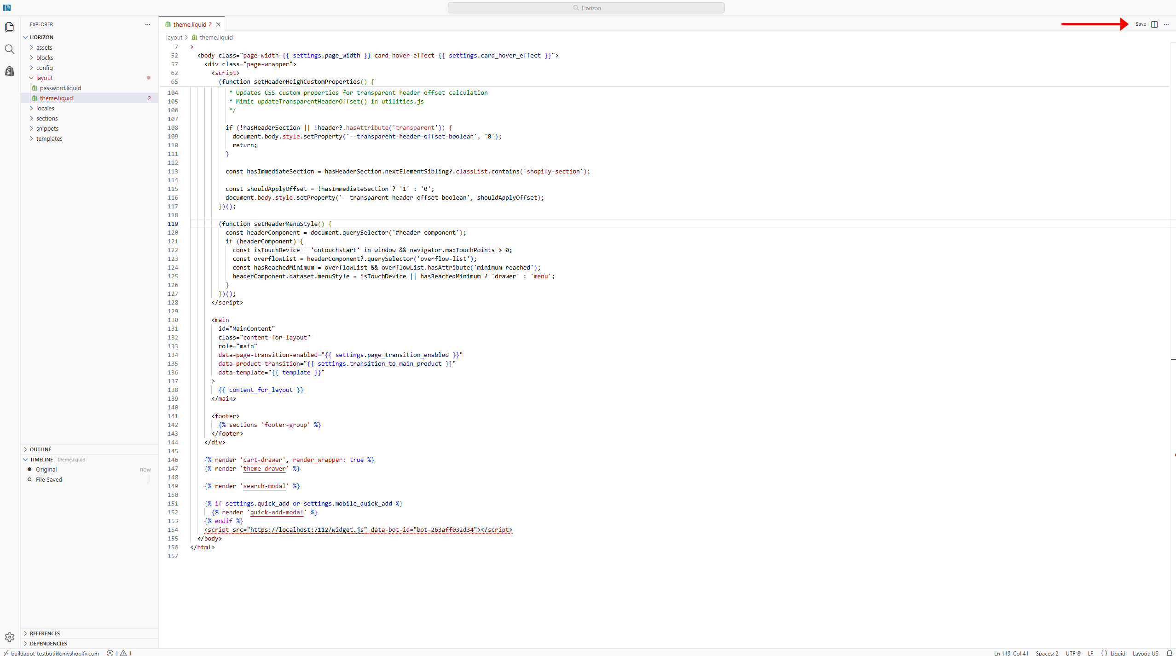Click the layout breadcrumb above the editor
1176x656 pixels.
pyautogui.click(x=174, y=38)
